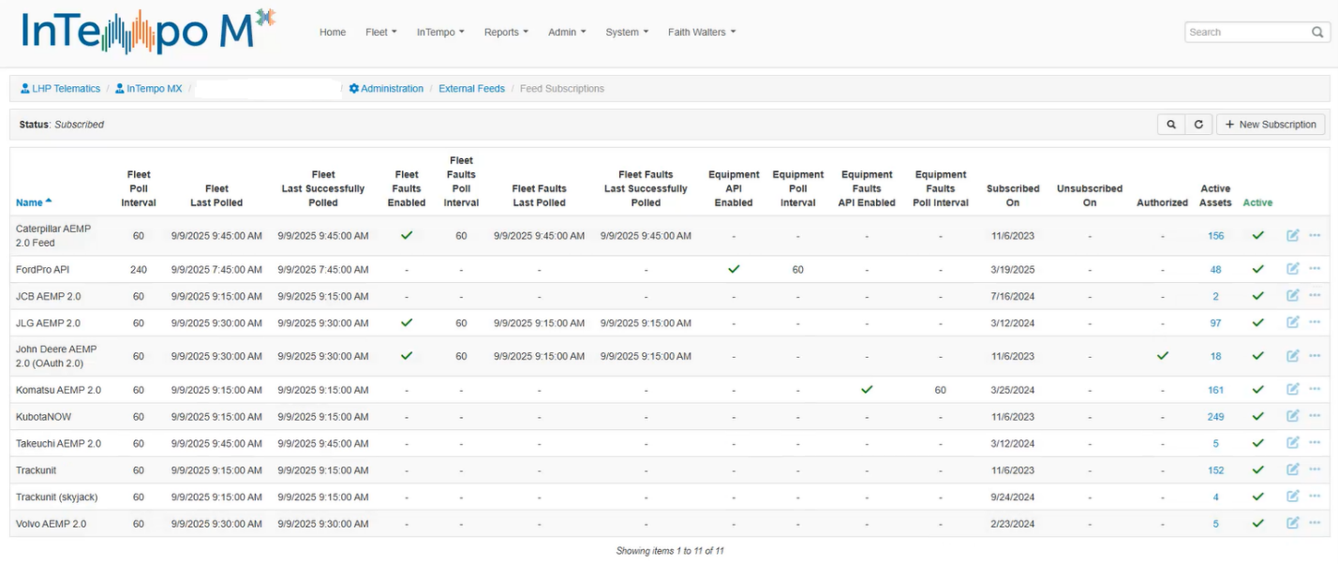Click Fleet Faults Enabled check for Caterpillar
Image resolution: width=1338 pixels, height=564 pixels.
click(407, 235)
